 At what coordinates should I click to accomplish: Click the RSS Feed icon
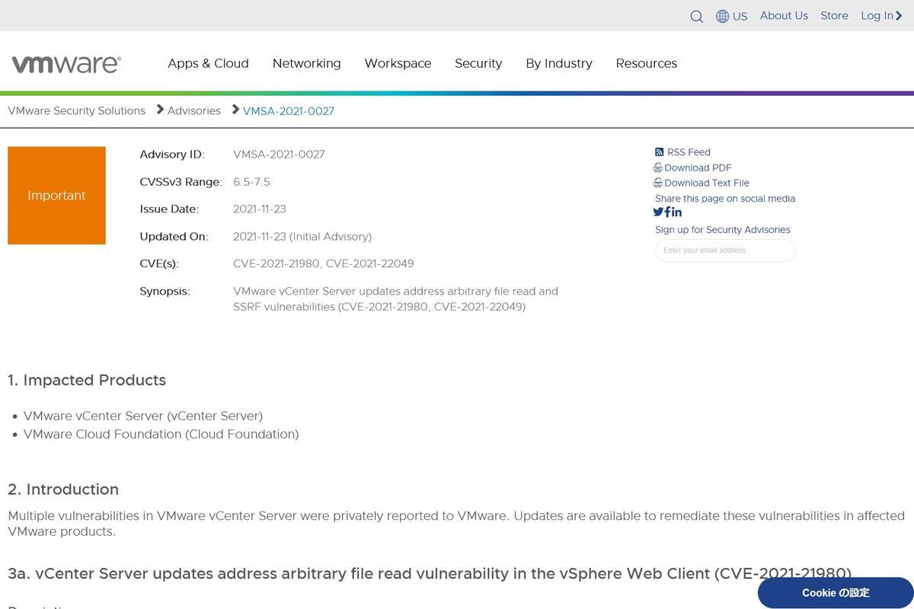point(659,152)
